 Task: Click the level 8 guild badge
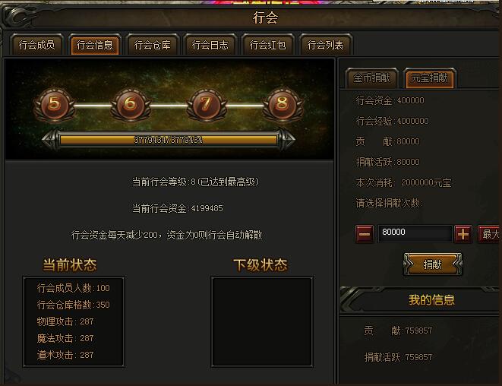tap(283, 105)
